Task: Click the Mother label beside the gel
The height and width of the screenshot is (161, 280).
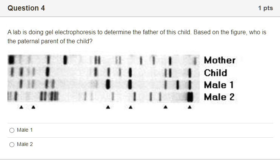Action: pos(220,60)
